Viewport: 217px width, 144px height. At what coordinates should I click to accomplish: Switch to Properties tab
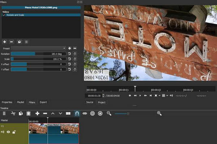tap(7, 102)
